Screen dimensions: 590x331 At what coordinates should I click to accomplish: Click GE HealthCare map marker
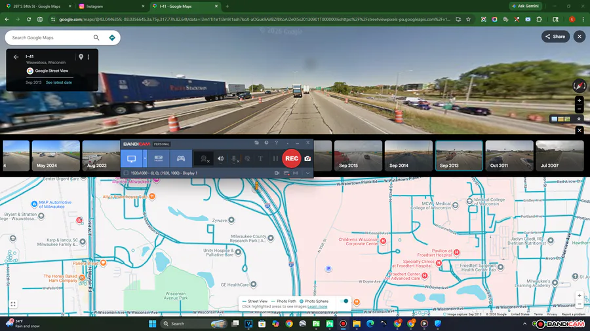[x=254, y=285]
